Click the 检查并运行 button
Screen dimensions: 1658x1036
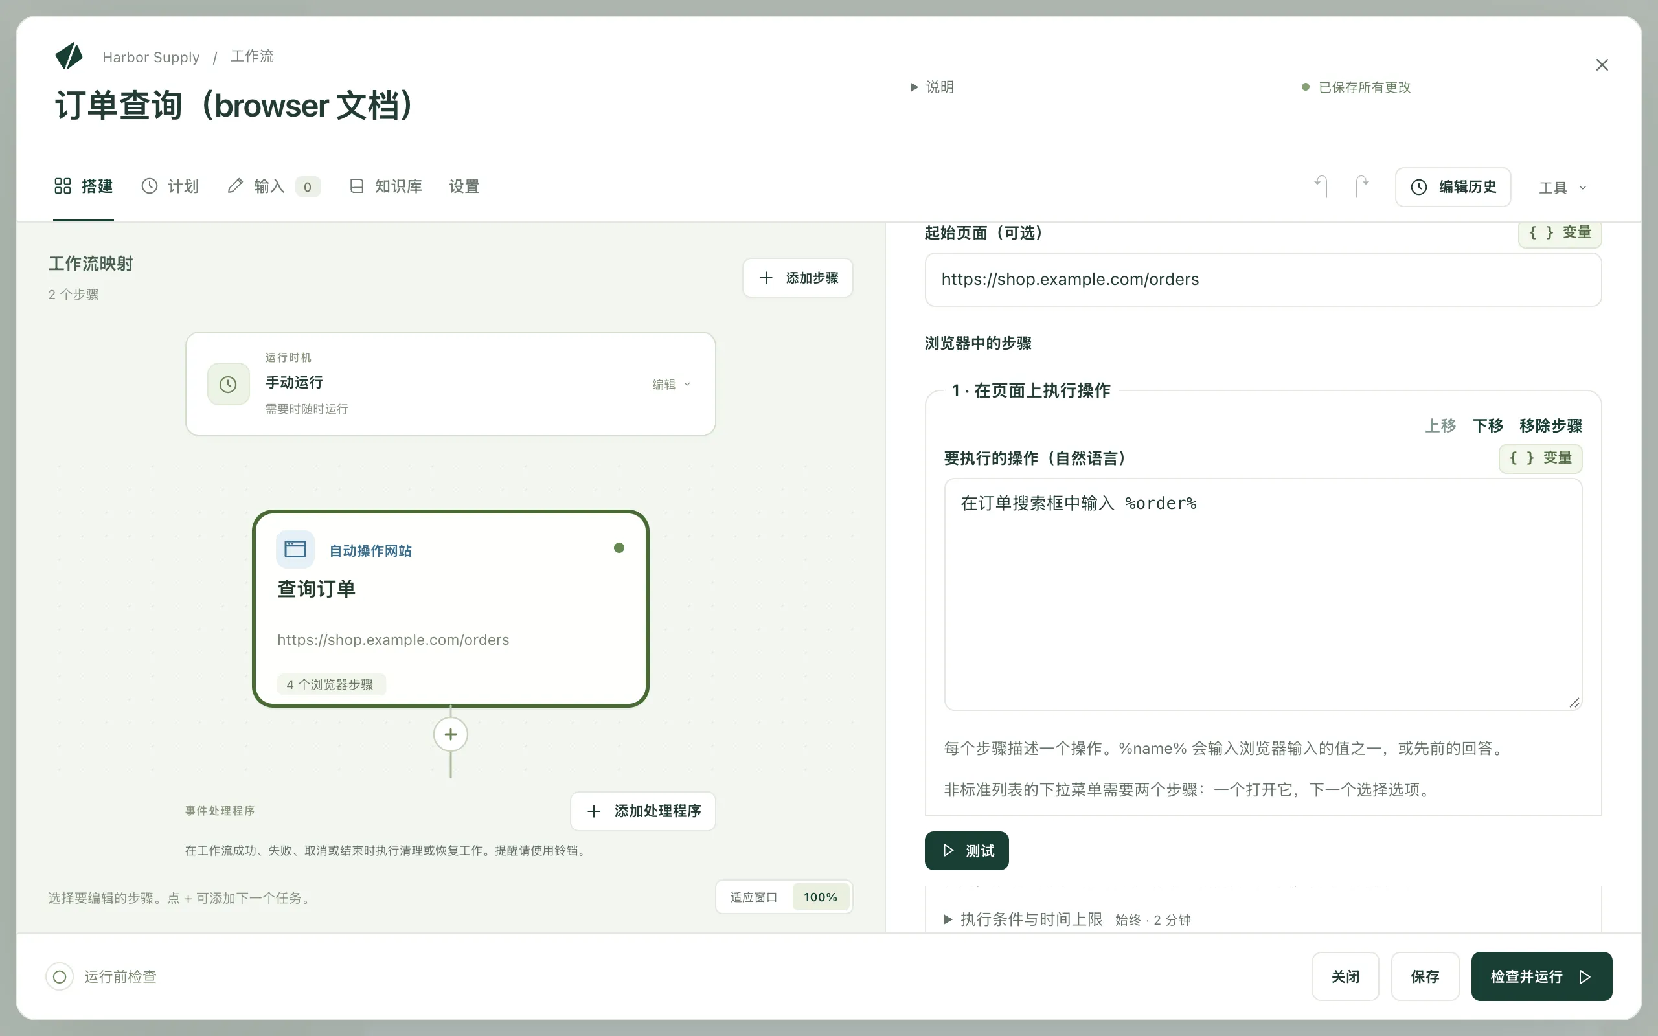[x=1541, y=976]
